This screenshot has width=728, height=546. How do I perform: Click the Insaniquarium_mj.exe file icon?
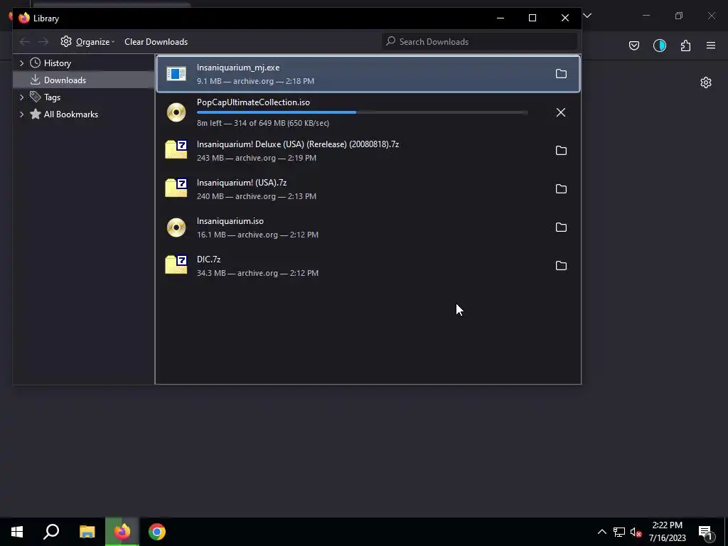(176, 74)
